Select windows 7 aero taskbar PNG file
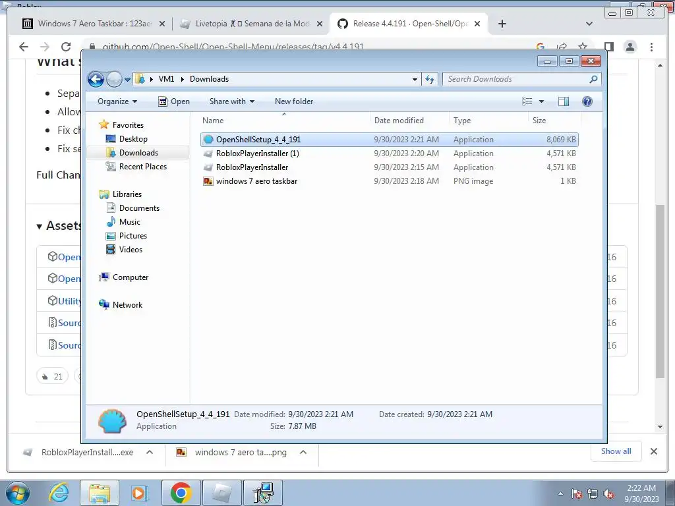This screenshot has width=675, height=506. (390, 181)
